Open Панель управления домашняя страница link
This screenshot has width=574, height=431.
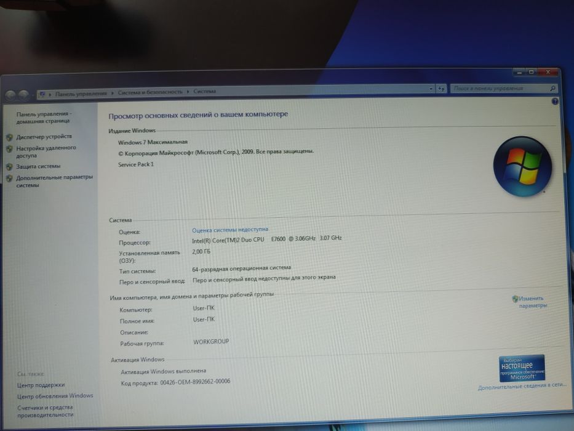click(x=44, y=117)
